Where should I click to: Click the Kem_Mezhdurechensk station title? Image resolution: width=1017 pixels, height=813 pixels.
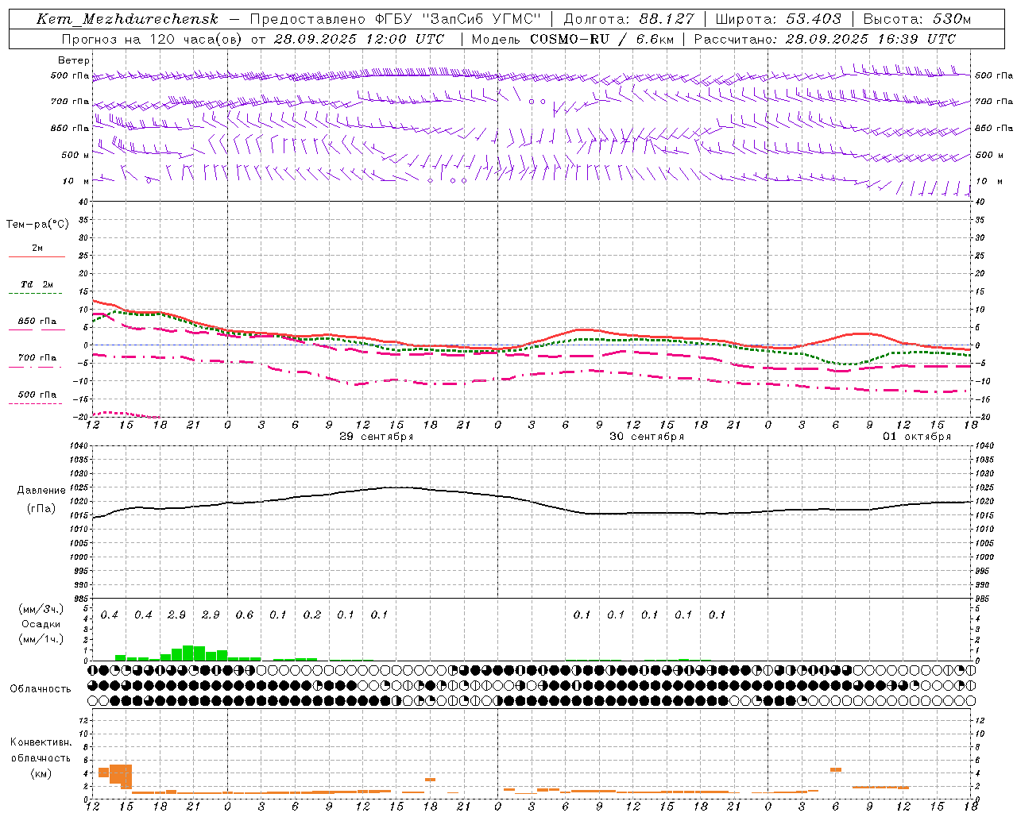coord(127,19)
